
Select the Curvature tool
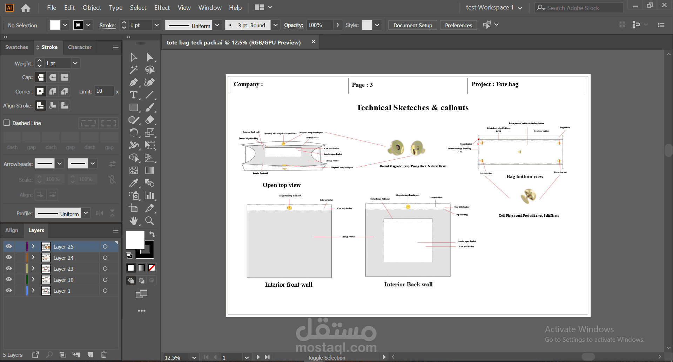point(150,82)
